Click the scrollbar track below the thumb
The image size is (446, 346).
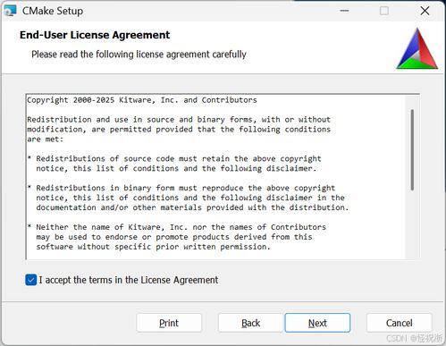[x=412, y=225]
